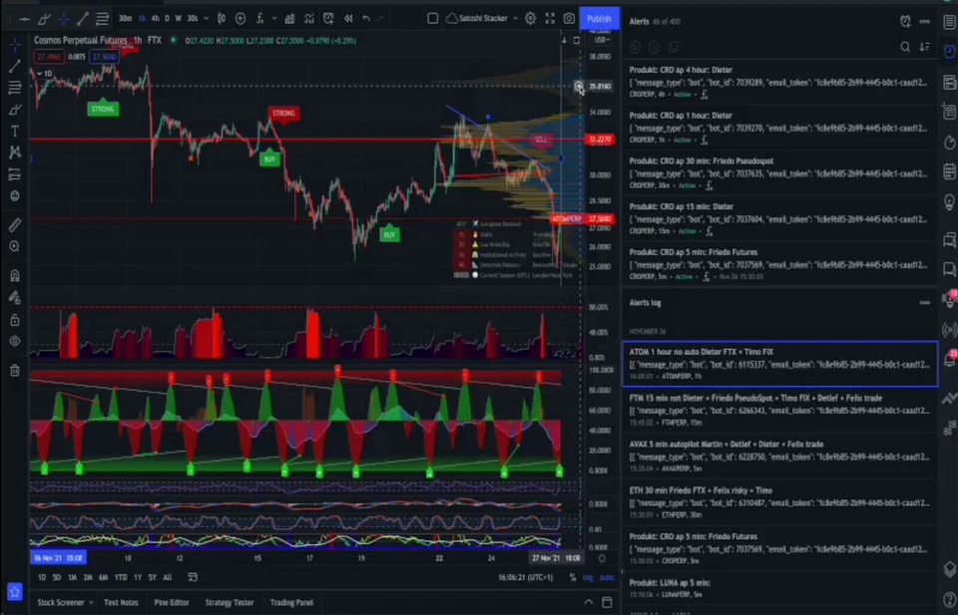Select the Ruler measure tool
Screen dimensions: 958x615
(15, 225)
